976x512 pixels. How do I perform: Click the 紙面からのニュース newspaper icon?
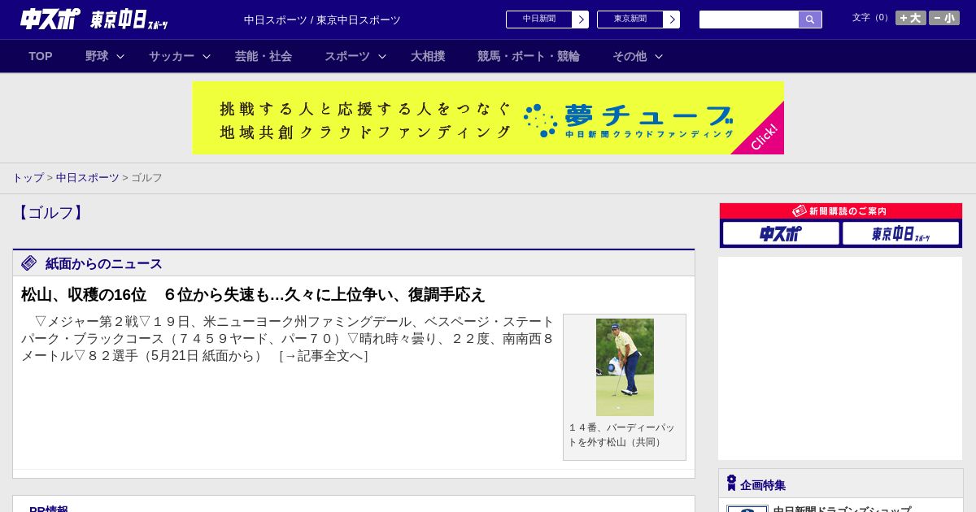29,263
